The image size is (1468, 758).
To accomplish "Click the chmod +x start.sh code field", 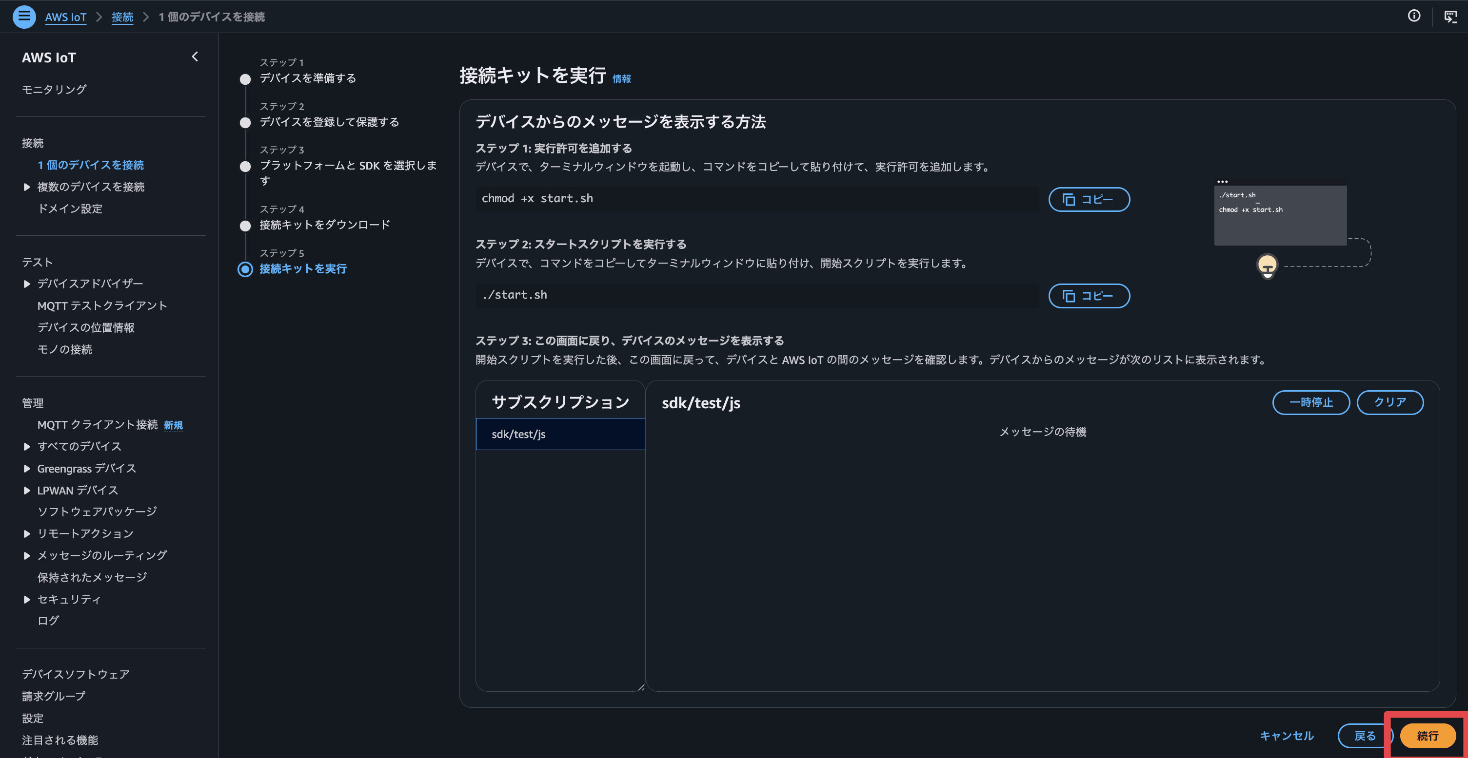I will point(757,199).
